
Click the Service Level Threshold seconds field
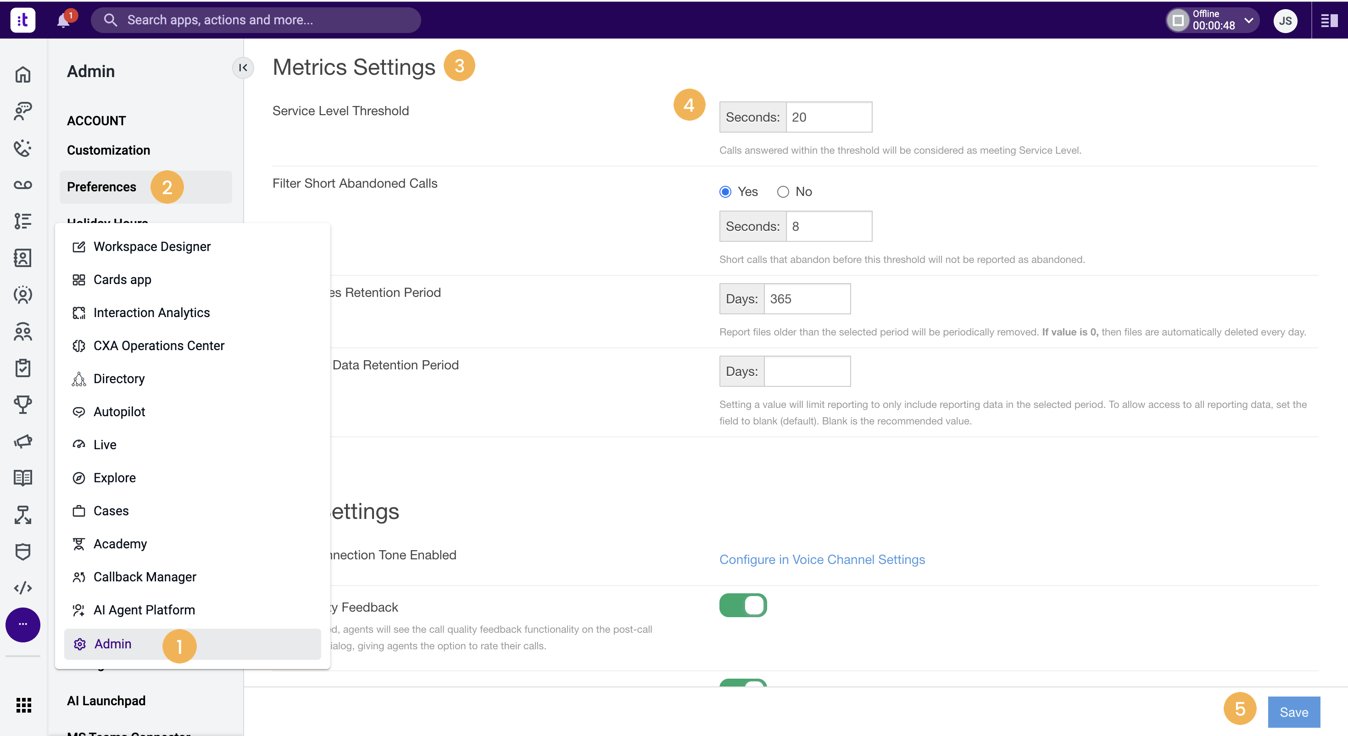[x=829, y=117]
